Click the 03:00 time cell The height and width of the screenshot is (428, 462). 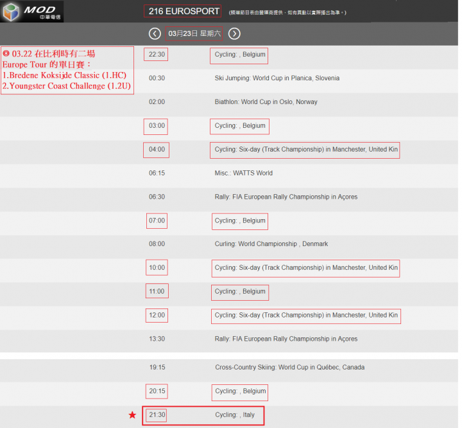click(157, 126)
